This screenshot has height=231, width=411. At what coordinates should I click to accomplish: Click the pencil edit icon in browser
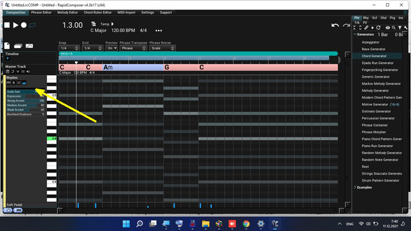(366, 28)
